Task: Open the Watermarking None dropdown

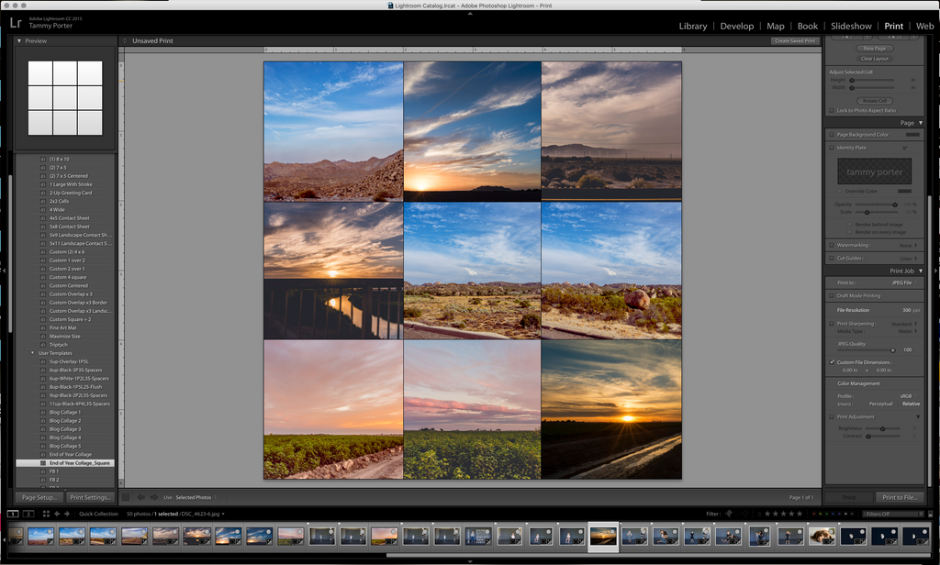Action: [x=906, y=247]
